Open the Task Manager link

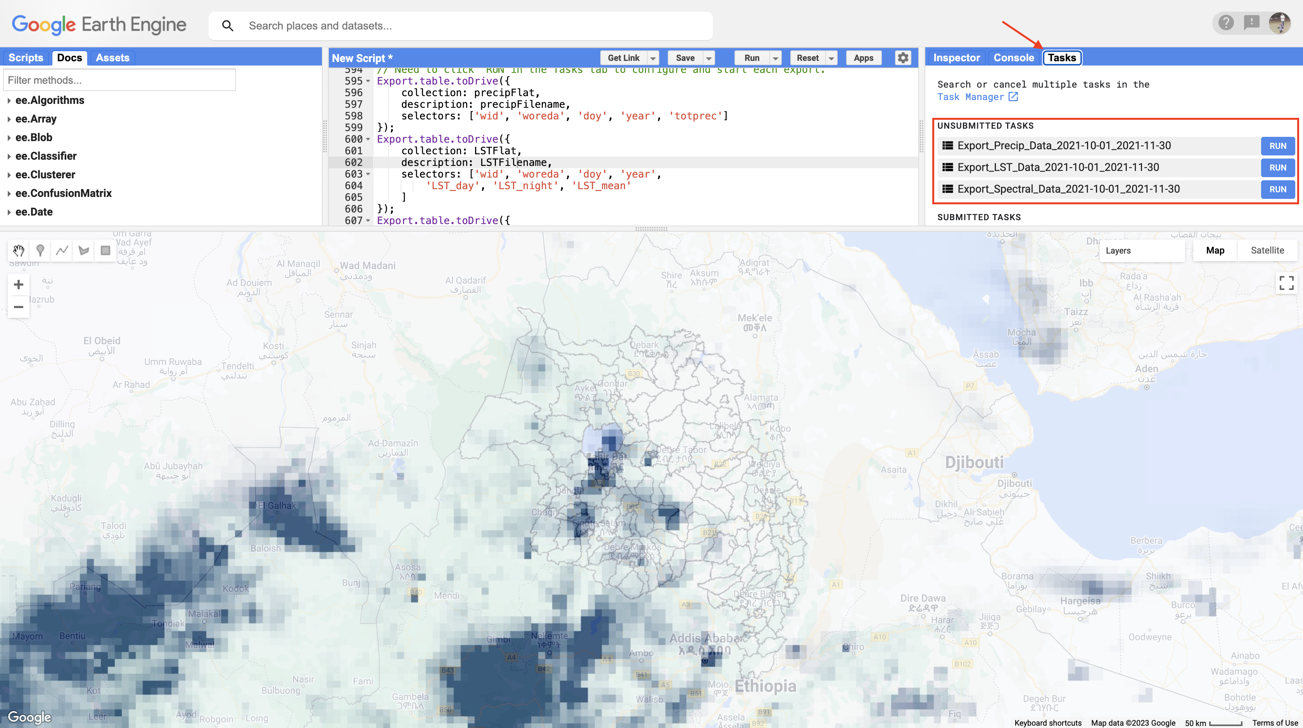[x=971, y=97]
